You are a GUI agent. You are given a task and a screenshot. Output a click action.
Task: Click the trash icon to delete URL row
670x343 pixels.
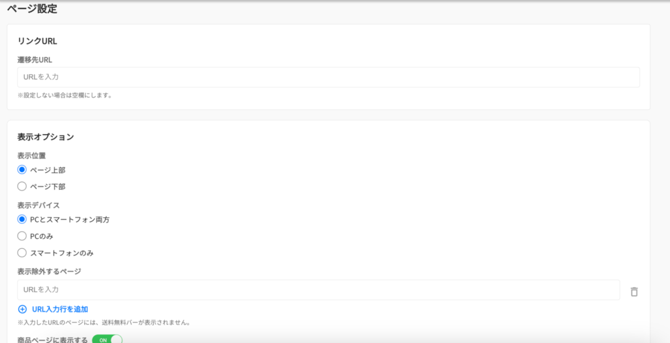[633, 291]
